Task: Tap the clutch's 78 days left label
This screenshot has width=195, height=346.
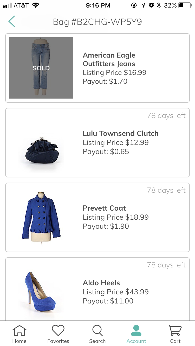Action: tap(166, 116)
